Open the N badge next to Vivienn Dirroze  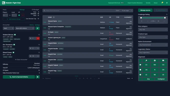(x=15, y=35)
